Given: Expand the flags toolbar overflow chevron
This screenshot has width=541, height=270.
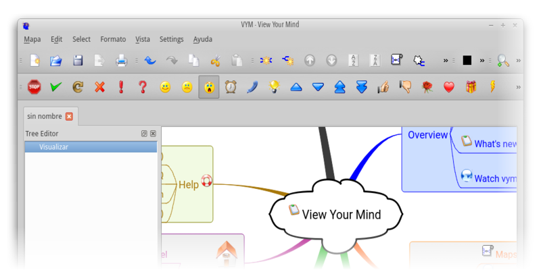Looking at the screenshot, I should [518, 87].
